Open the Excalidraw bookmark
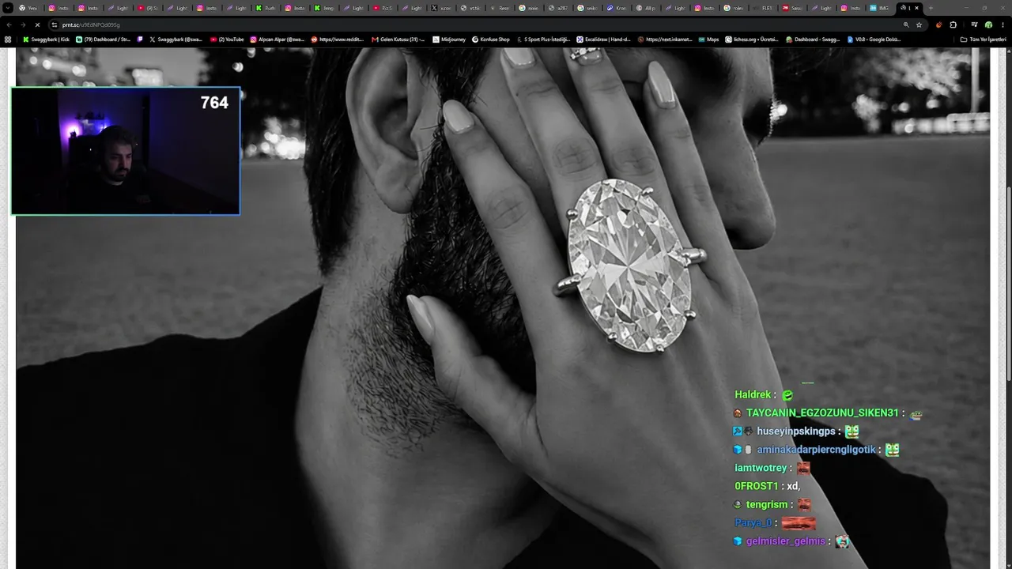The width and height of the screenshot is (1012, 569). coord(603,39)
